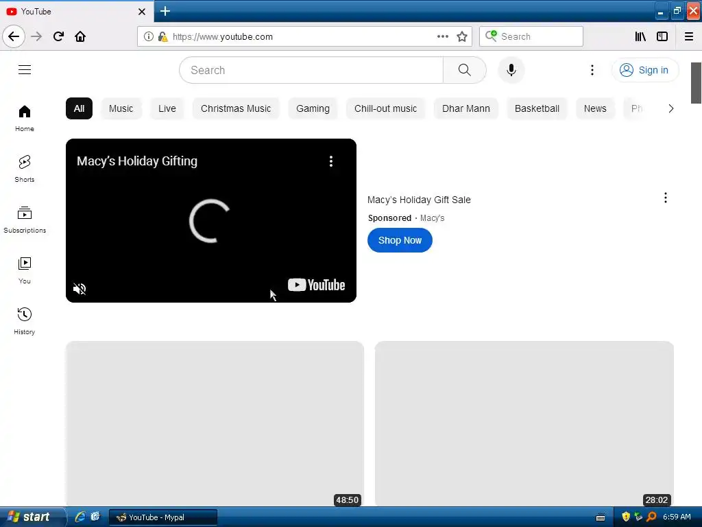Open You in the sidebar
Image resolution: width=702 pixels, height=527 pixels.
tap(25, 270)
